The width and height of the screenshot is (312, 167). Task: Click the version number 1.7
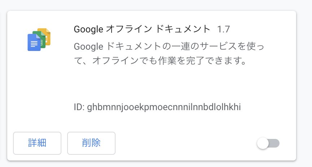224,30
